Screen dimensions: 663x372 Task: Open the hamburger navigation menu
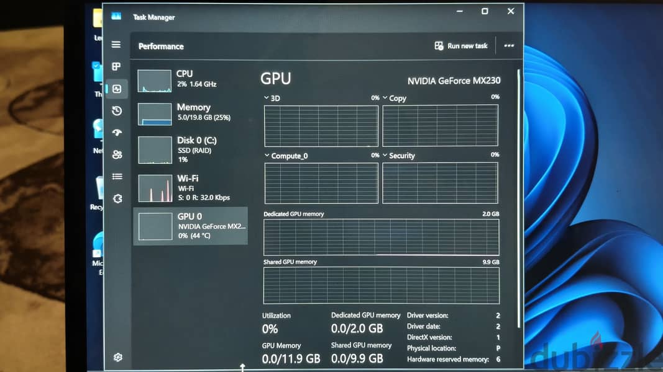pyautogui.click(x=116, y=44)
